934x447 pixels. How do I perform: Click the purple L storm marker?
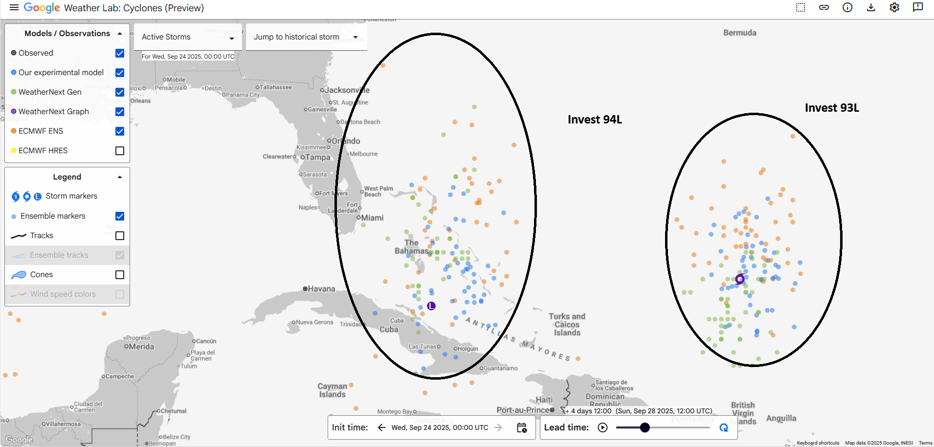point(431,306)
